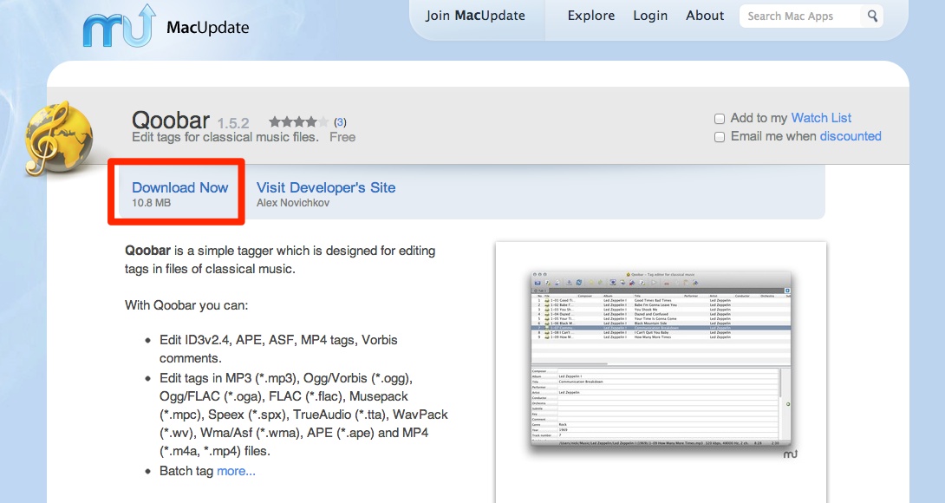Focus the Search Mac Apps field

click(x=802, y=16)
